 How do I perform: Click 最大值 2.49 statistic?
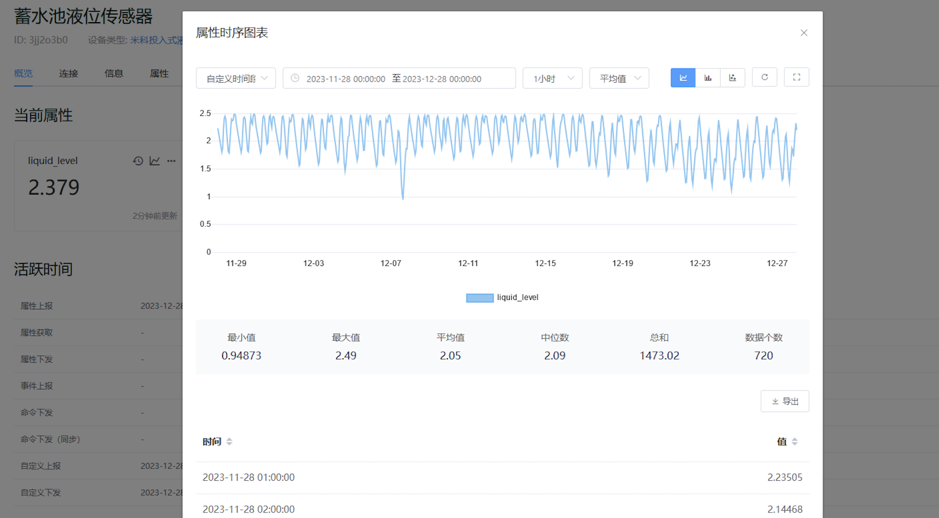click(x=346, y=347)
